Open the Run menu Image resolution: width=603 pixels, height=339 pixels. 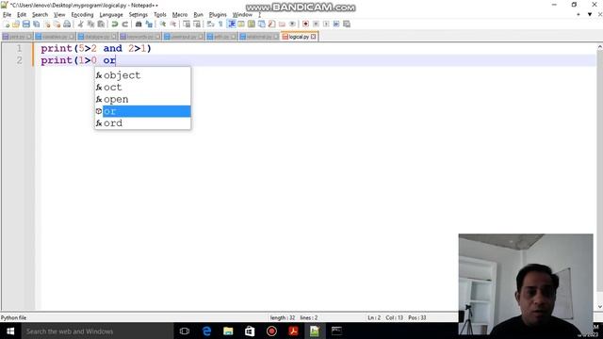tap(199, 15)
